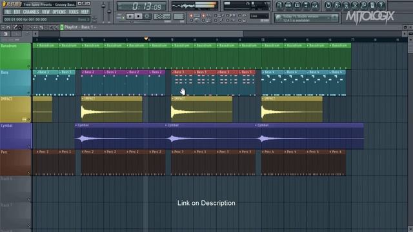Click the playlist track view icon at left
413x232 pixels.
5,34
